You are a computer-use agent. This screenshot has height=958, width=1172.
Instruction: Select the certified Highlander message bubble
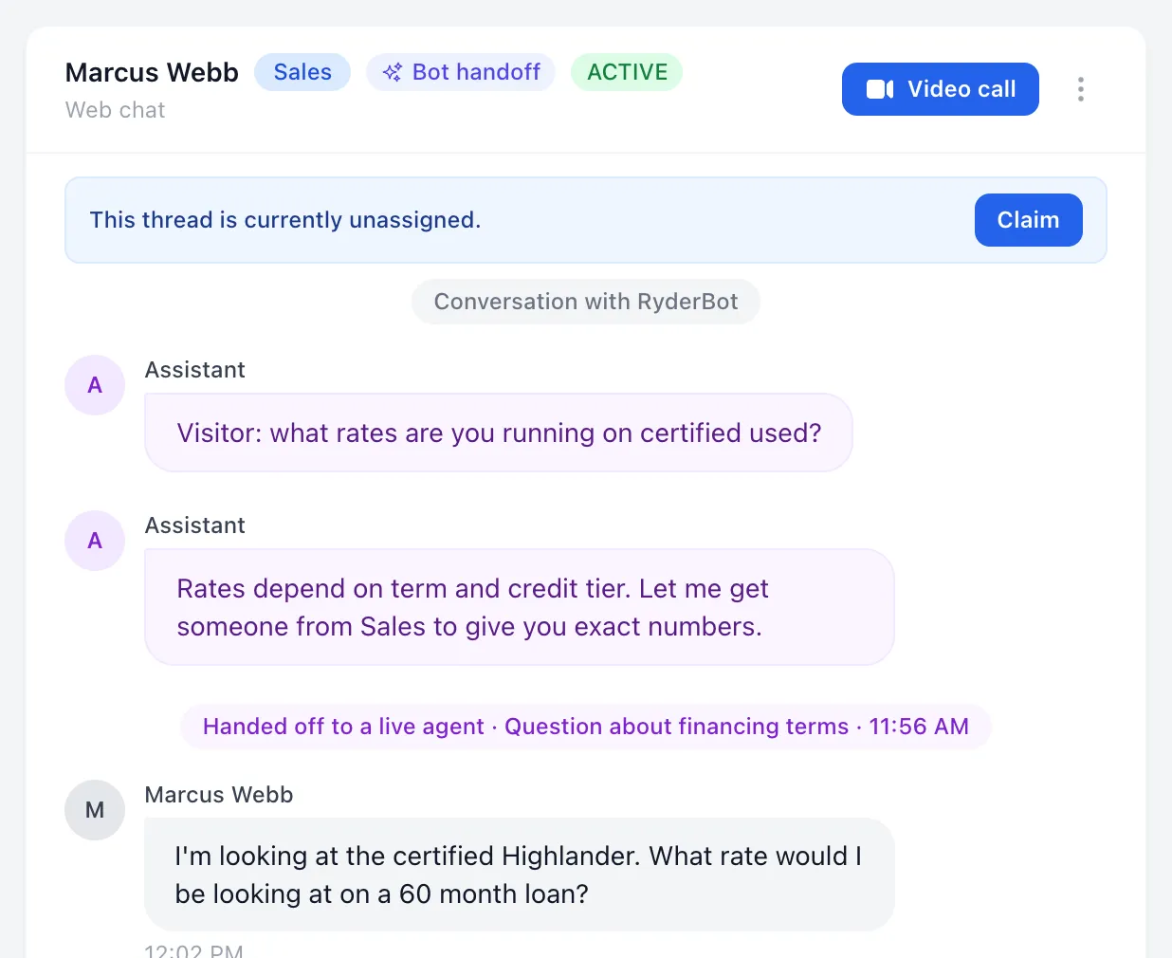[x=520, y=875]
